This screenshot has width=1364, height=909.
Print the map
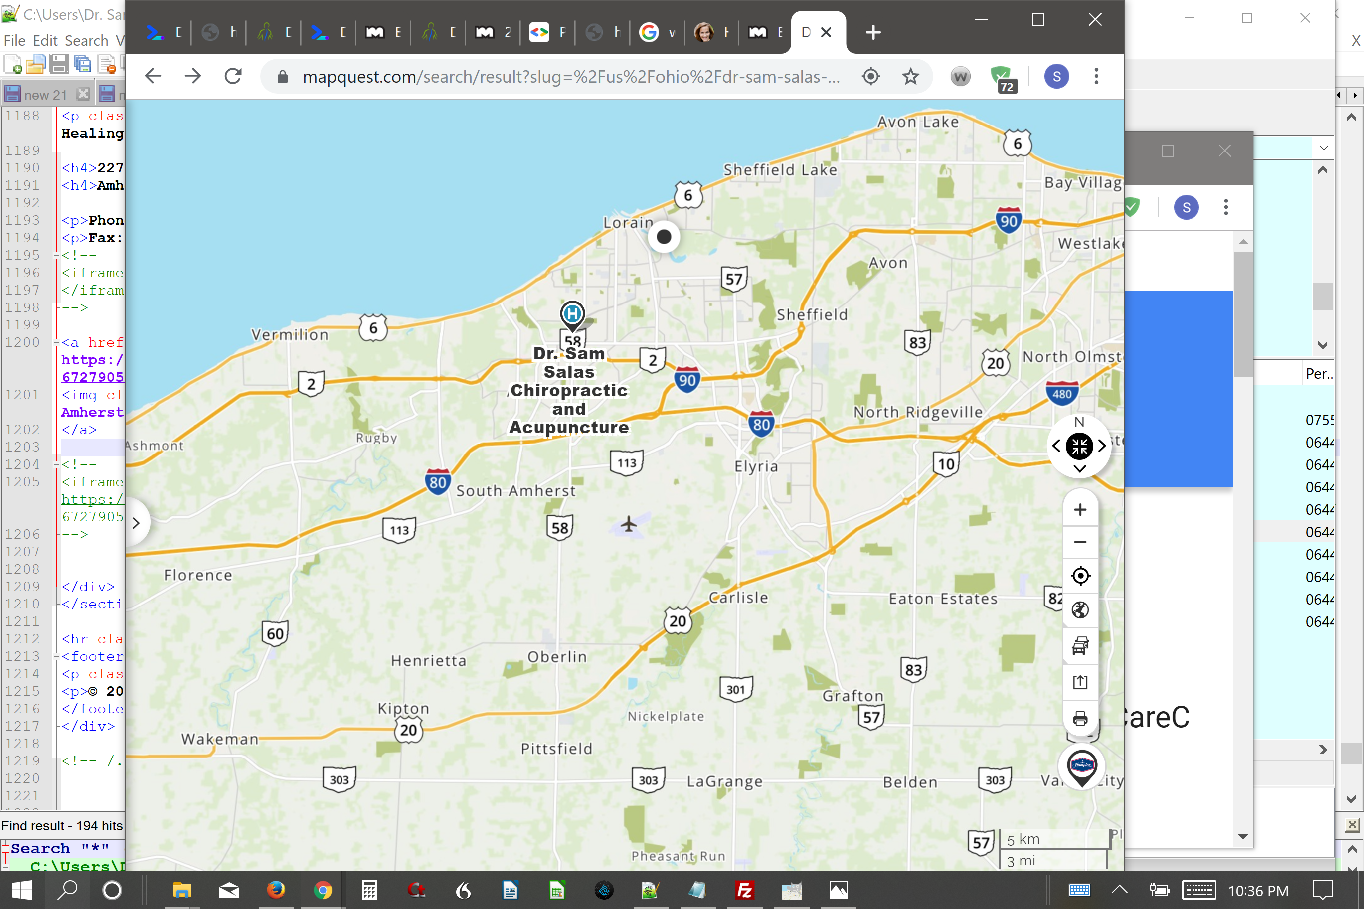click(1079, 719)
